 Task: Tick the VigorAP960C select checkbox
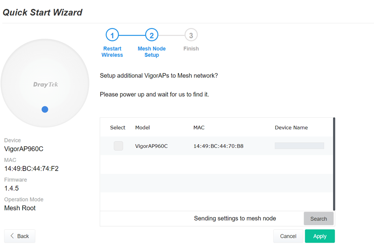pos(118,146)
